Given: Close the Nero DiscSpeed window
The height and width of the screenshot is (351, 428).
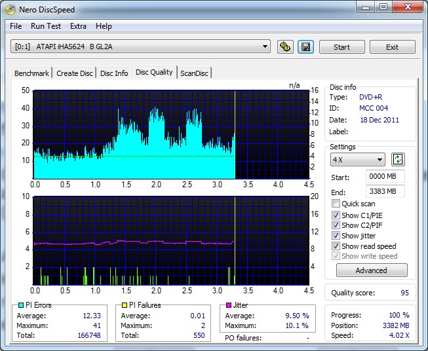Looking at the screenshot, I should point(408,7).
